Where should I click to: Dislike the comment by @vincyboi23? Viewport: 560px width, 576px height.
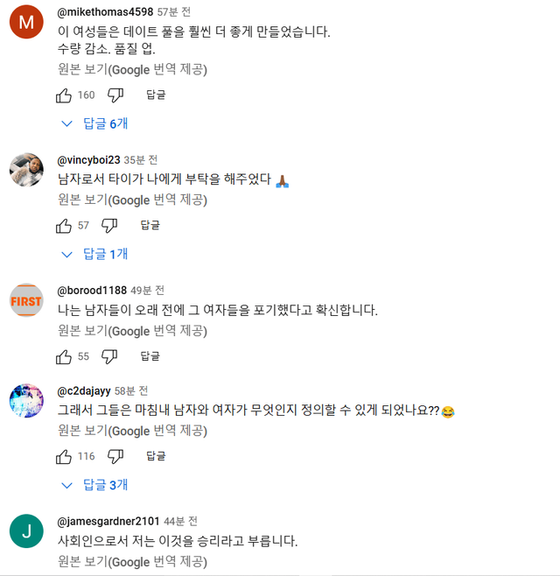coord(109,225)
